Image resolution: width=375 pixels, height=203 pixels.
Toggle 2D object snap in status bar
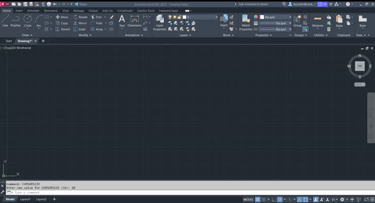click(x=305, y=200)
